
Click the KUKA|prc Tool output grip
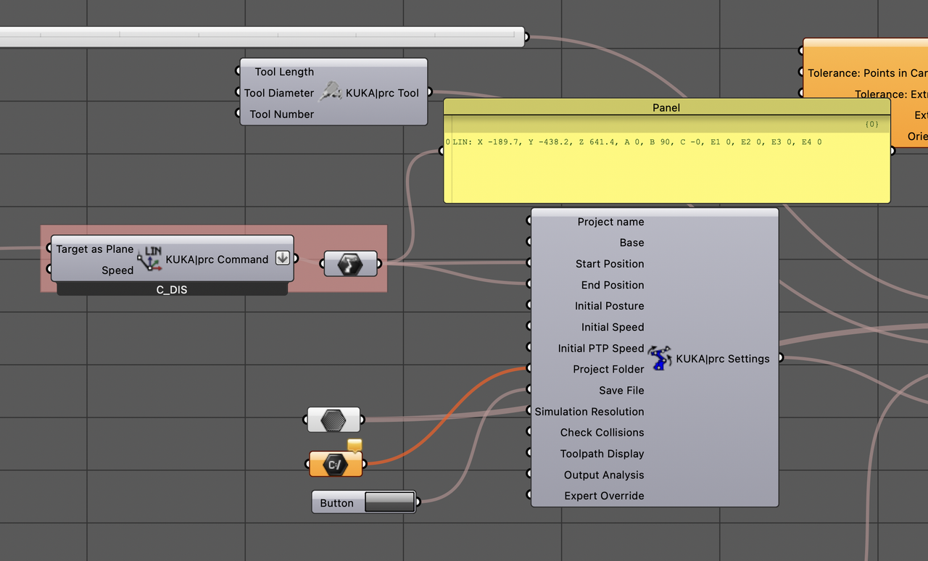[x=430, y=92]
